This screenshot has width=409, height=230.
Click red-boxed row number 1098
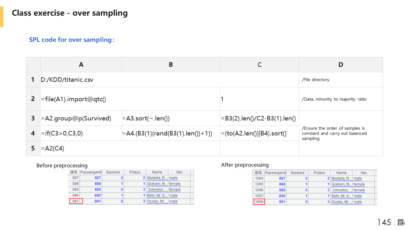[x=259, y=202]
